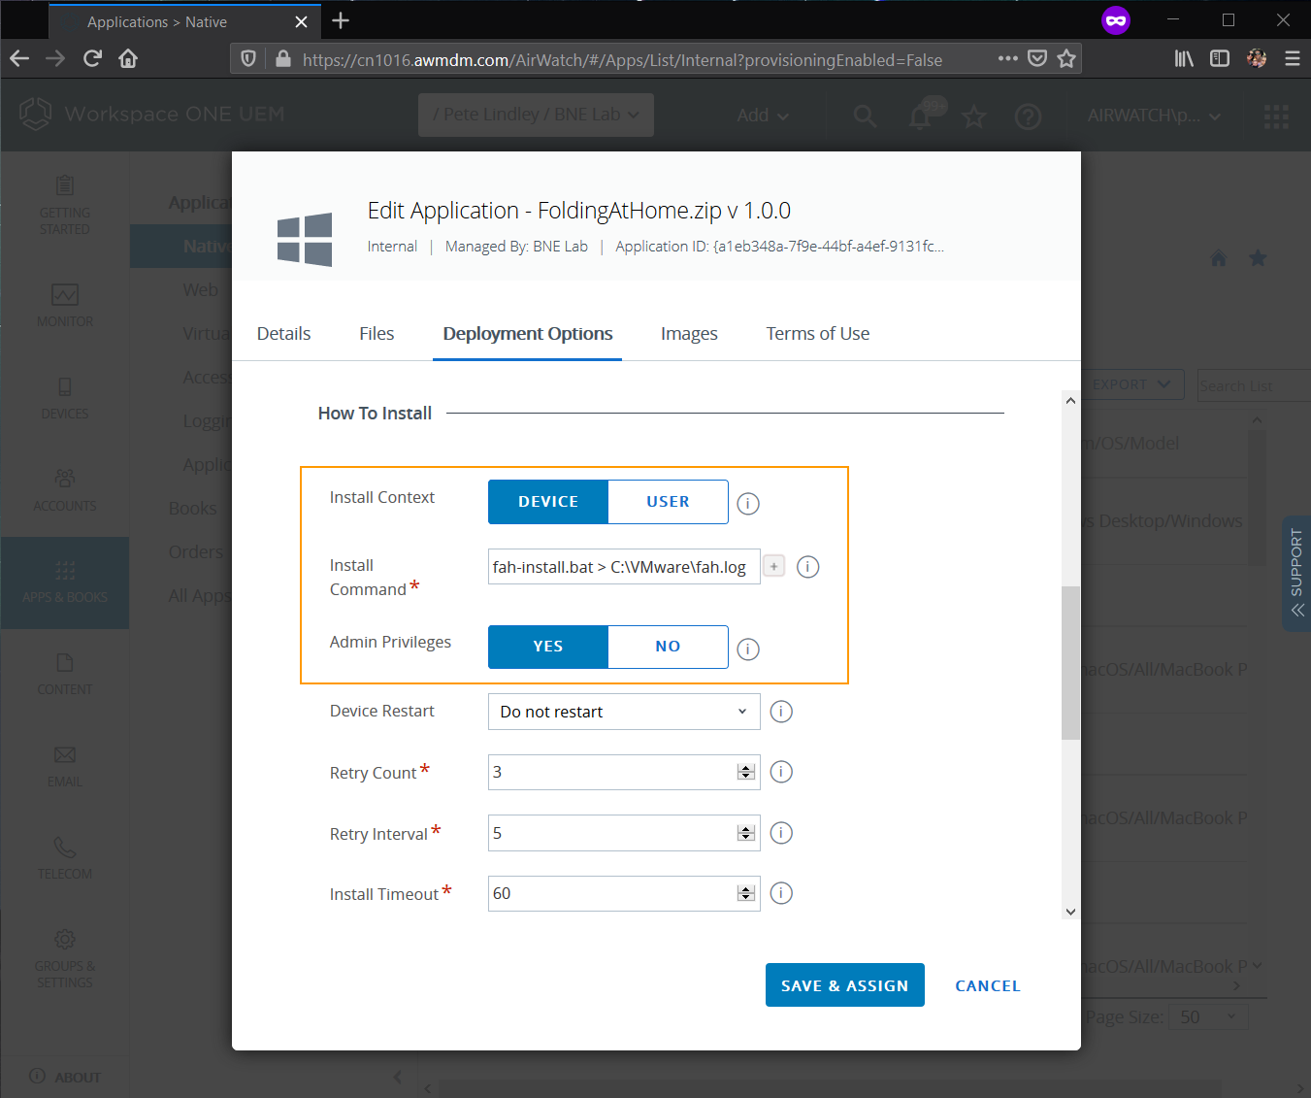
Task: Set Install Context to USER
Action: (x=669, y=502)
